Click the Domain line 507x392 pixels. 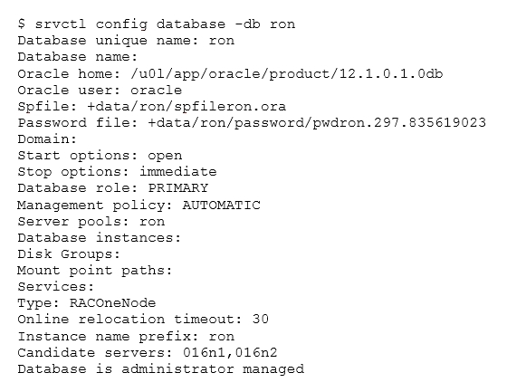point(47,139)
